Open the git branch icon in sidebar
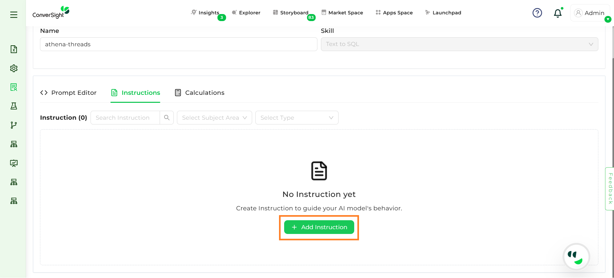This screenshot has width=614, height=278. point(14,125)
